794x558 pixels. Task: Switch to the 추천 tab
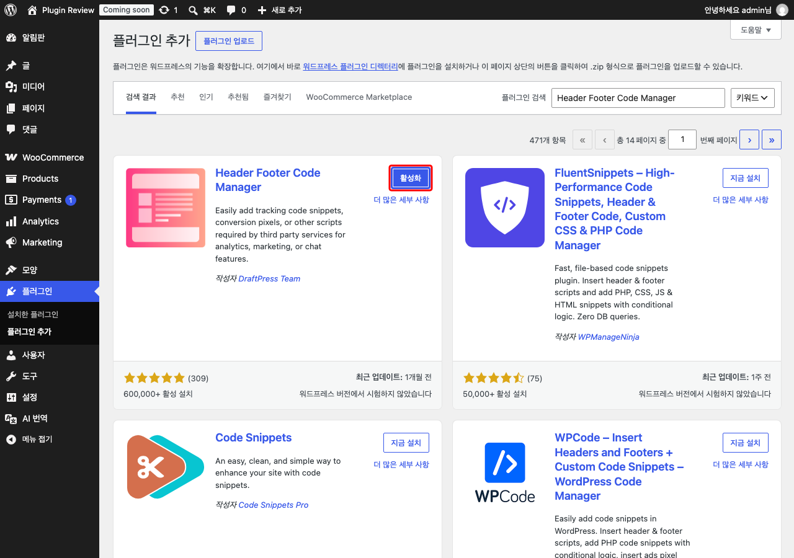click(x=177, y=97)
